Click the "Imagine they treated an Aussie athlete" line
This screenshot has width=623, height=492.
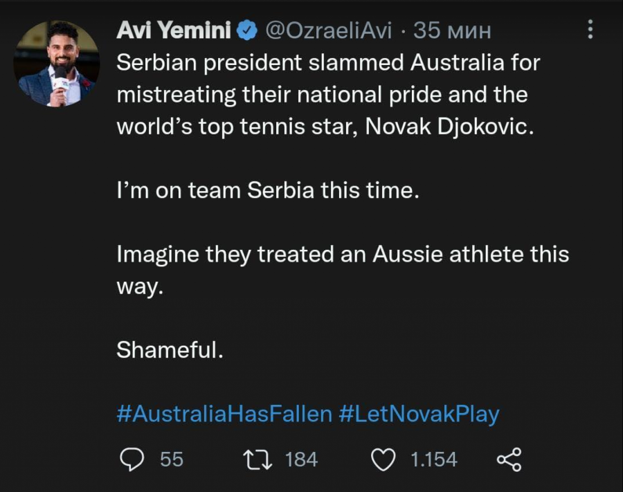click(343, 254)
